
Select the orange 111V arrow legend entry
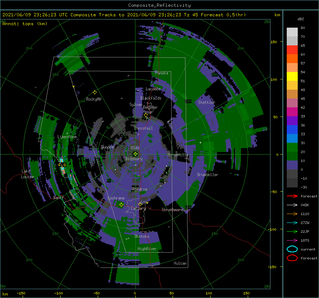click(x=292, y=214)
